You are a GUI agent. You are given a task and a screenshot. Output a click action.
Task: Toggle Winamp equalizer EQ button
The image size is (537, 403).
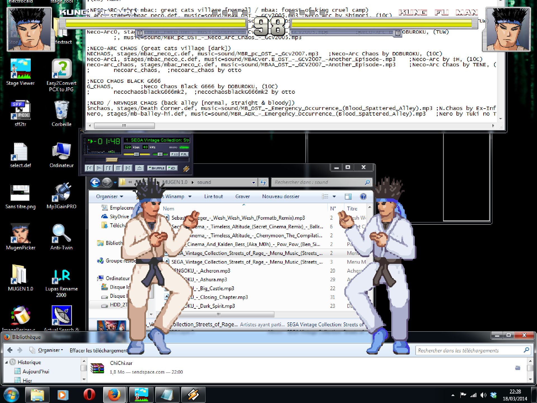pos(175,154)
